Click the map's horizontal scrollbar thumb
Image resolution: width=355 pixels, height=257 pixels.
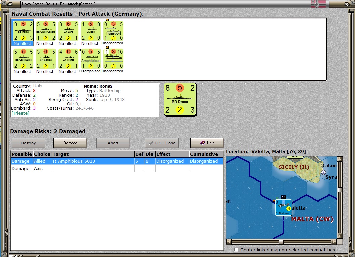point(281,242)
